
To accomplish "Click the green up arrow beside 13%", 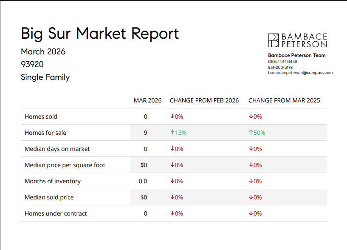I will tap(172, 133).
